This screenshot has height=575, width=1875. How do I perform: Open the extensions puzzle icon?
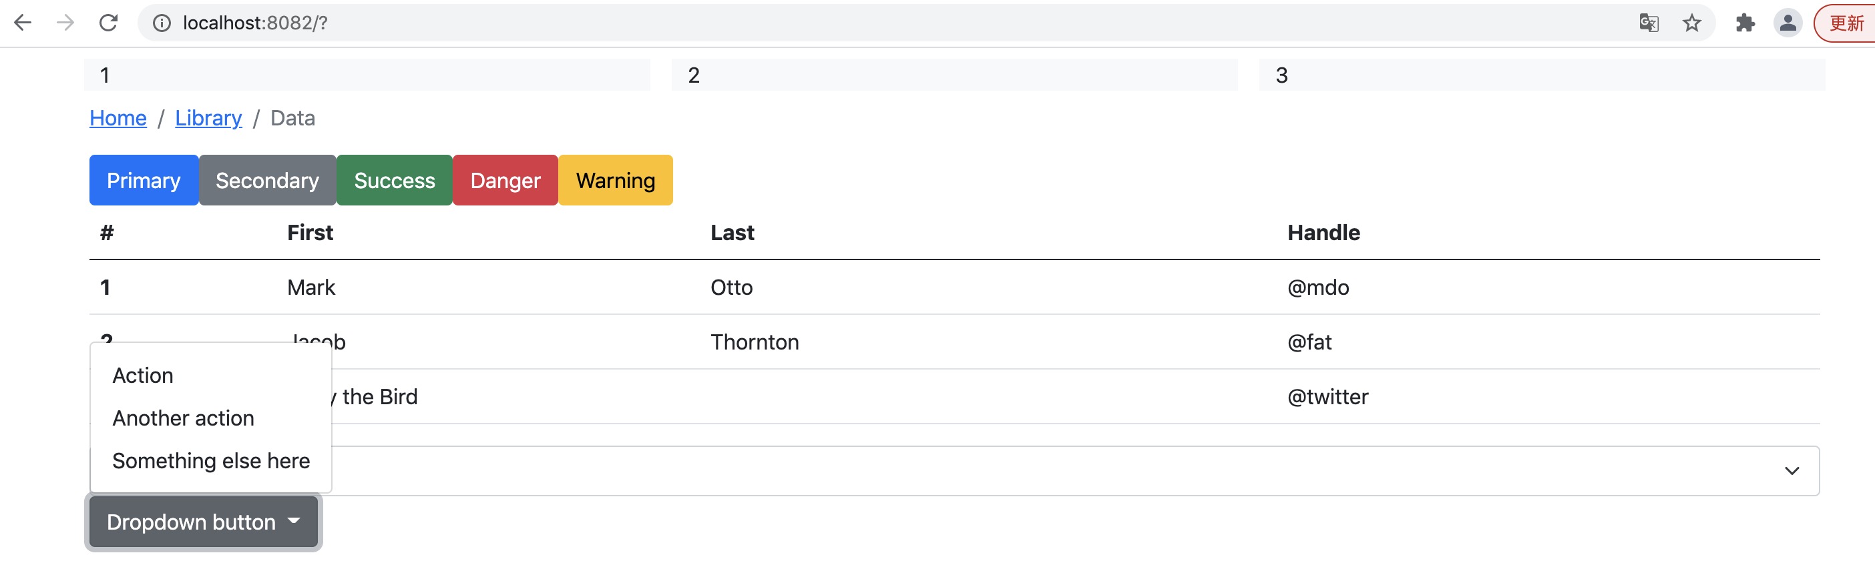(1745, 23)
